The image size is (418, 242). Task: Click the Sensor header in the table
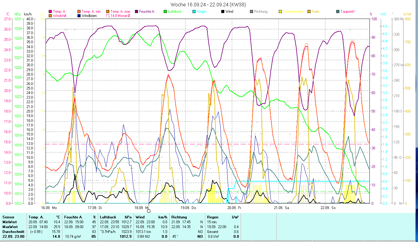(x=8, y=217)
